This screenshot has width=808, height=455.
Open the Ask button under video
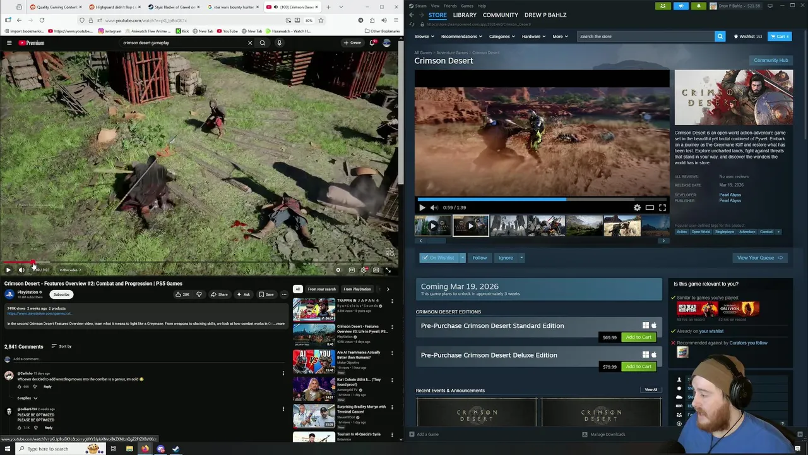(243, 294)
